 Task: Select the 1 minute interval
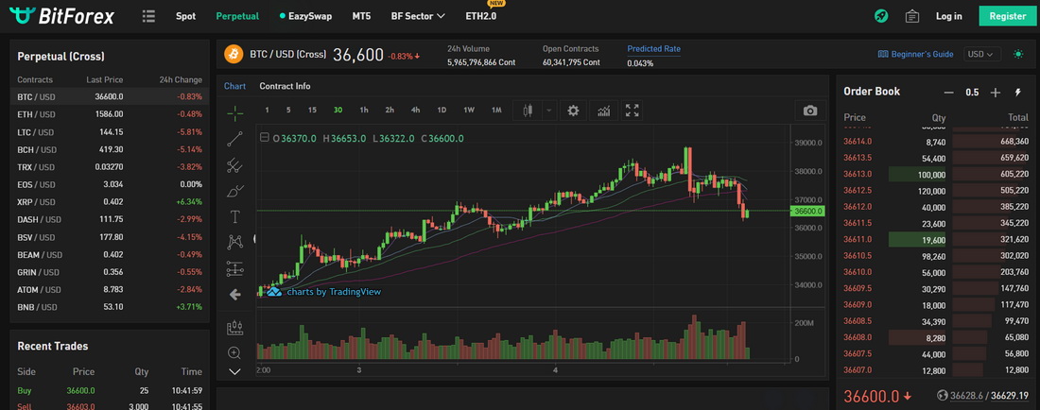268,110
